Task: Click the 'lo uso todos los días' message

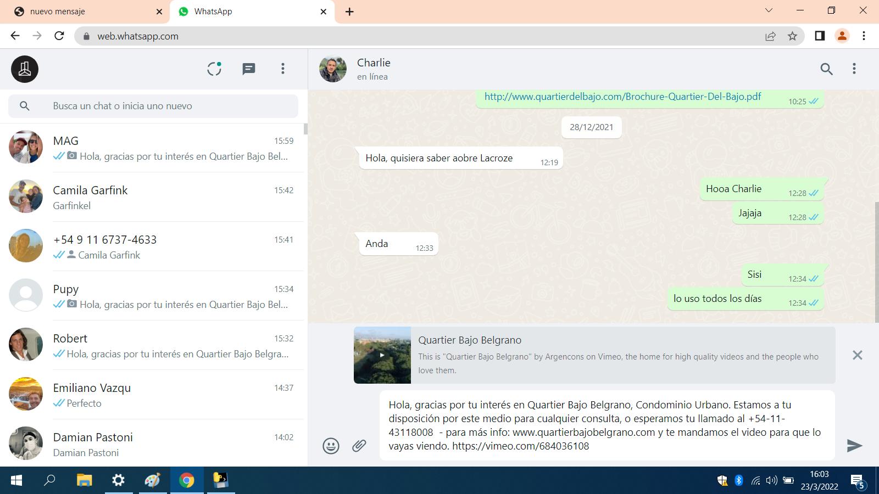Action: pyautogui.click(x=746, y=299)
